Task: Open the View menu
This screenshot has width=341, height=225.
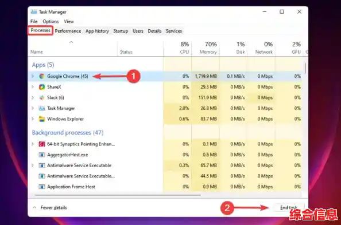Action: click(69, 21)
